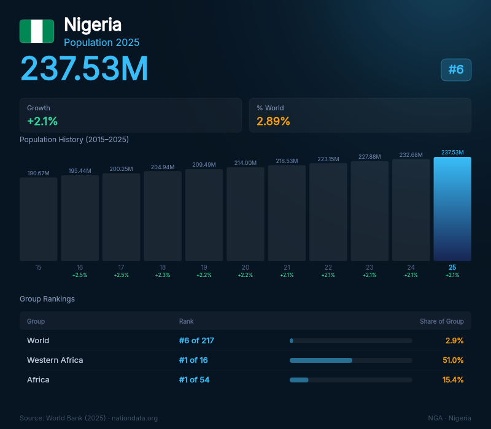Image resolution: width=491 pixels, height=429 pixels.
Task: Select the 2015 bar labeled 190.67M
Action: coord(39,219)
